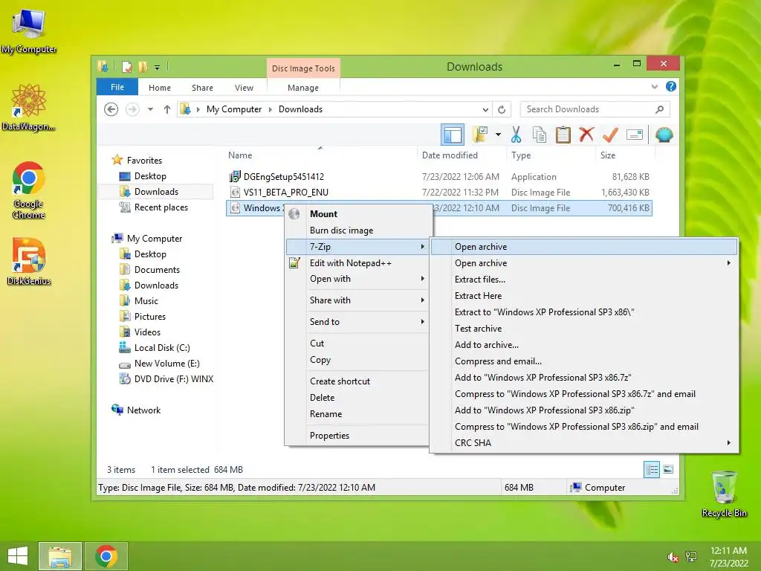Choose Mount from the context menu
761x571 pixels.
(x=357, y=214)
